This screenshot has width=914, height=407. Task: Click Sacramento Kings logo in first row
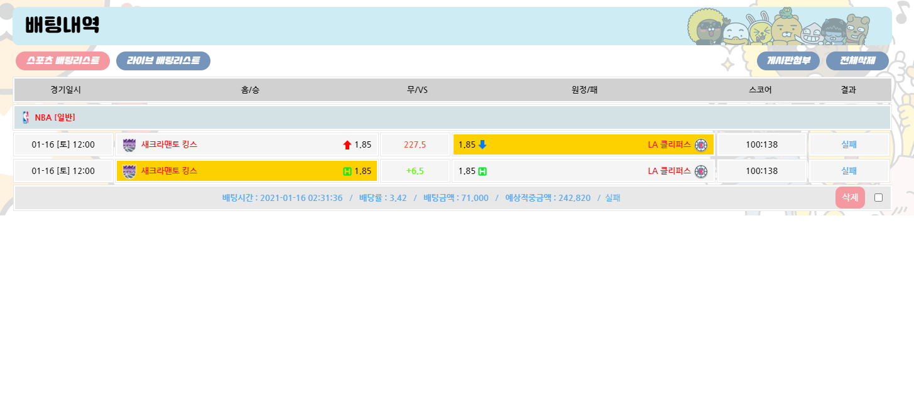tap(129, 145)
